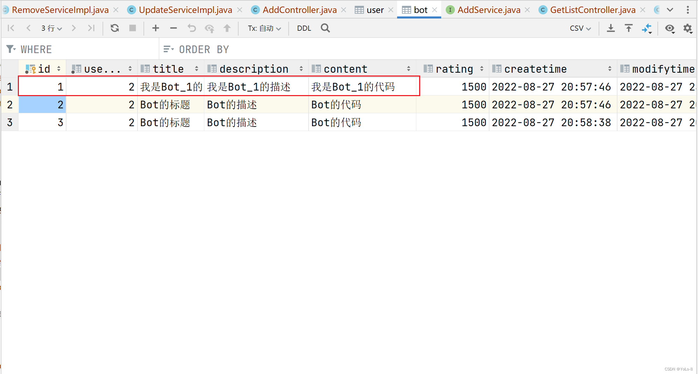
Task: Sort by the content column header
Action: (362, 69)
